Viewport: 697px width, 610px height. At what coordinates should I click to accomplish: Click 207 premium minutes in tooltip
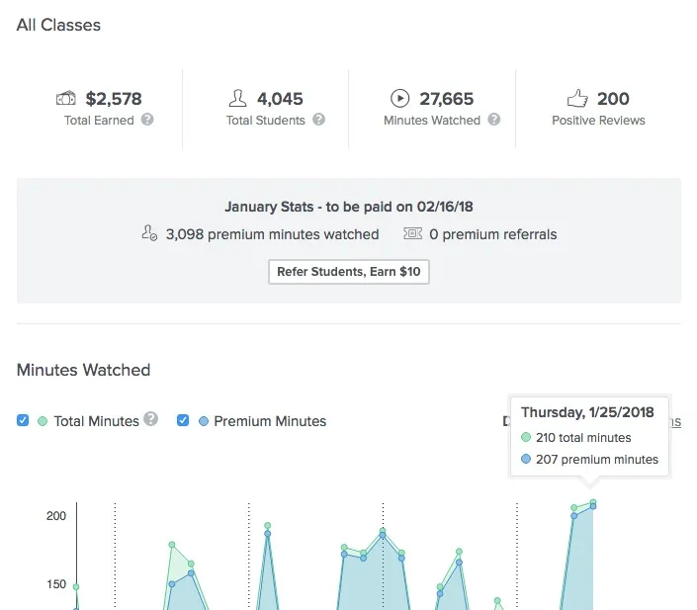pyautogui.click(x=597, y=460)
